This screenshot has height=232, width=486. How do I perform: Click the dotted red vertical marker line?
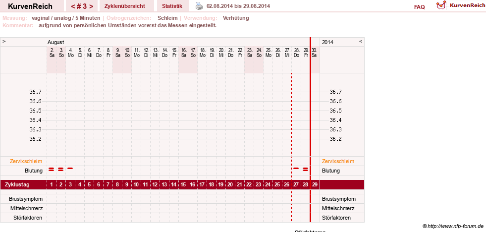pos(291,147)
